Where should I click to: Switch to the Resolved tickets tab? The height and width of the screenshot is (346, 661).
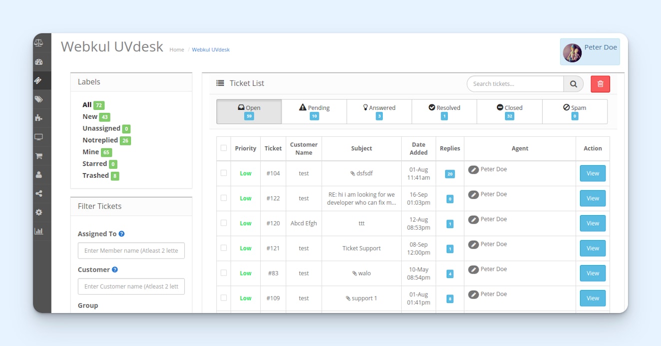(x=445, y=111)
